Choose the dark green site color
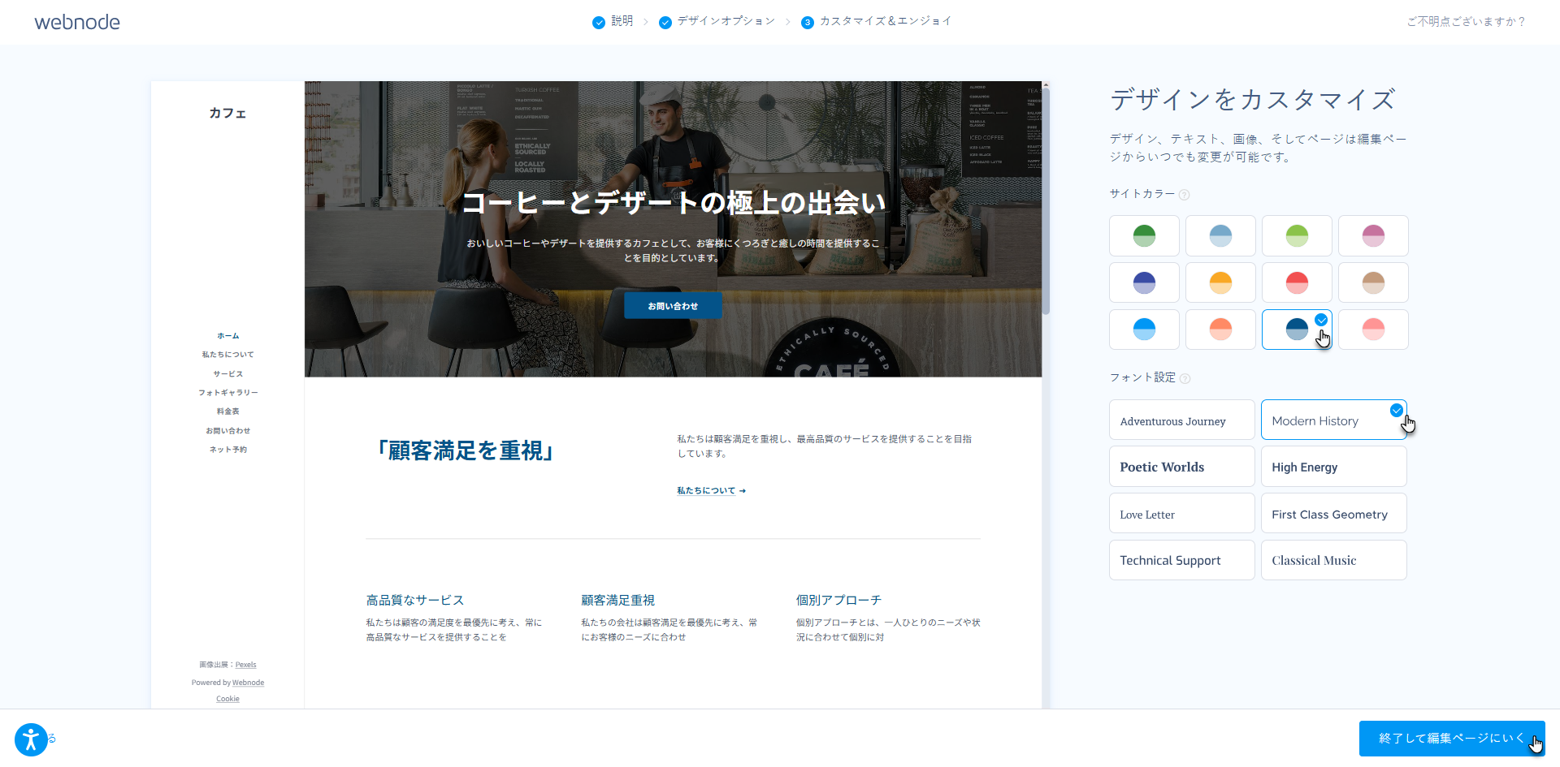 (1144, 236)
